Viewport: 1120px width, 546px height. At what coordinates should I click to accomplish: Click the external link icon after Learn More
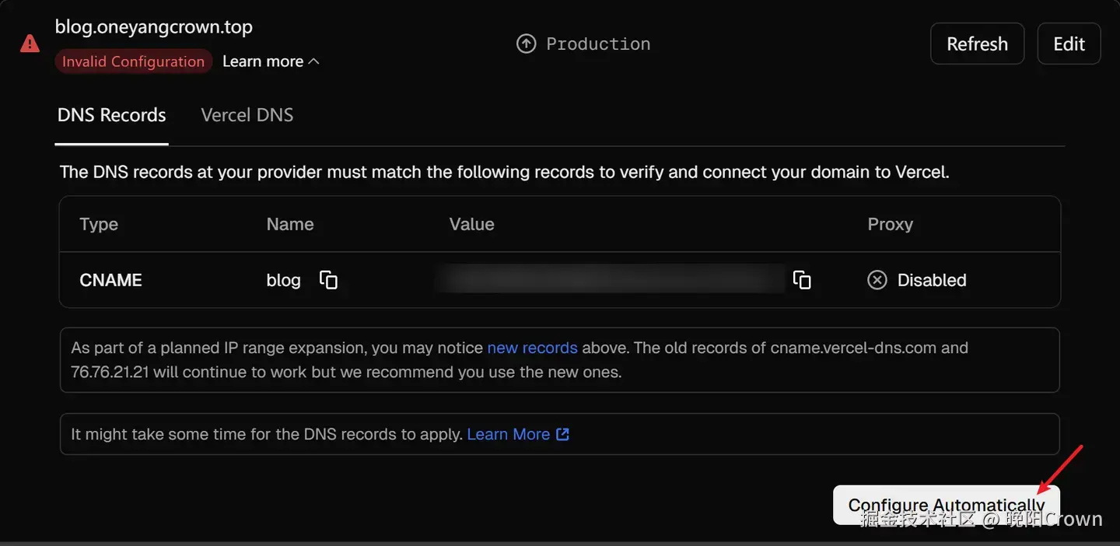coord(562,434)
